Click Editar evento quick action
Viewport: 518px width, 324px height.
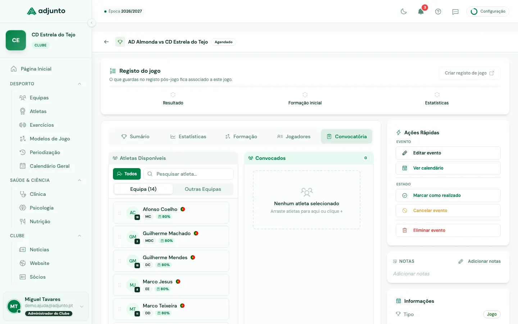pos(448,153)
